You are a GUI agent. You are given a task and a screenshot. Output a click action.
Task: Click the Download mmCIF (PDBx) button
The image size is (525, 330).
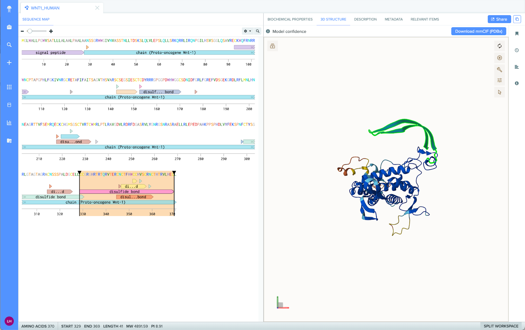pos(478,31)
